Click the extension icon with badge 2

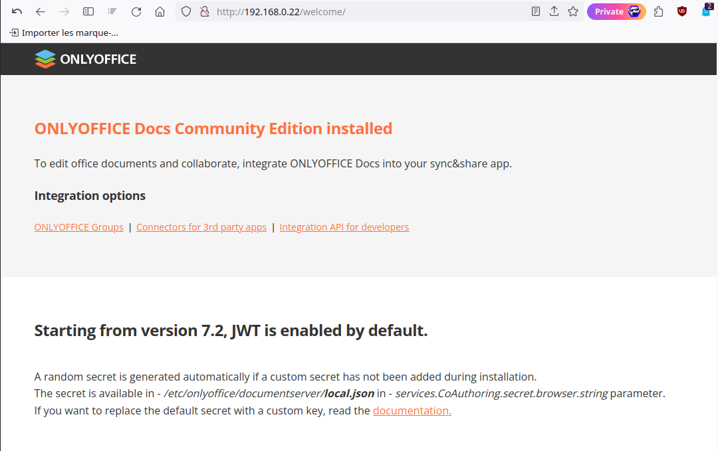[x=706, y=12]
